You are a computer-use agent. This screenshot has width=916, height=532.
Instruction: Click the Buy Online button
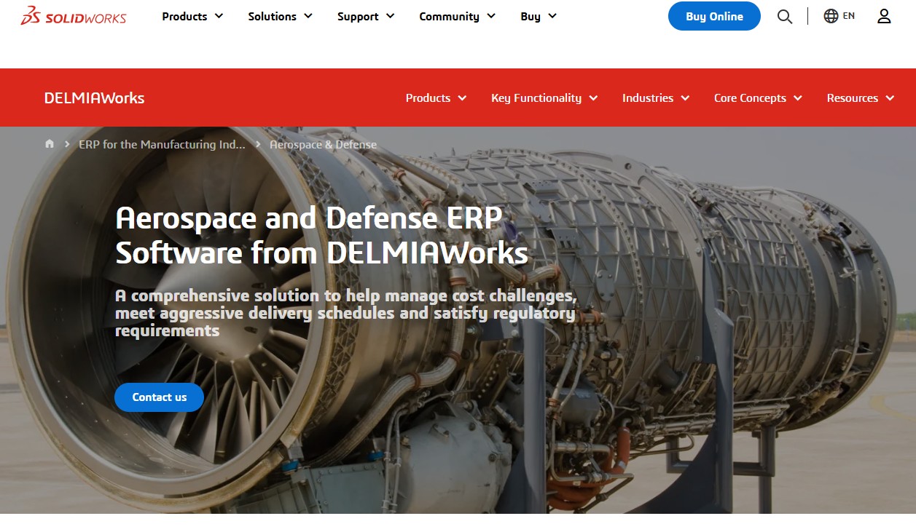[x=714, y=16]
